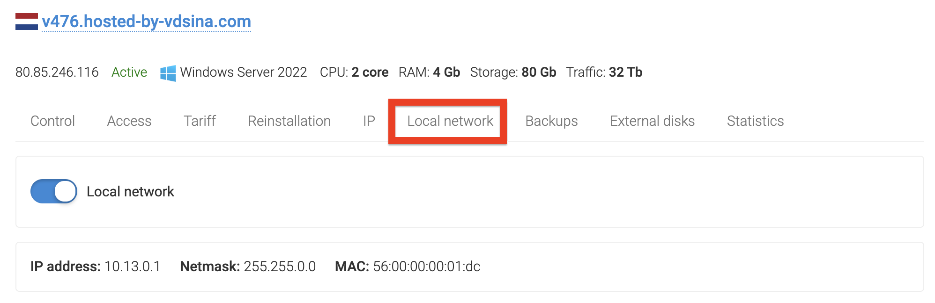Go to the Reinstallation tab
Screen dimensions: 935x303
pos(289,121)
